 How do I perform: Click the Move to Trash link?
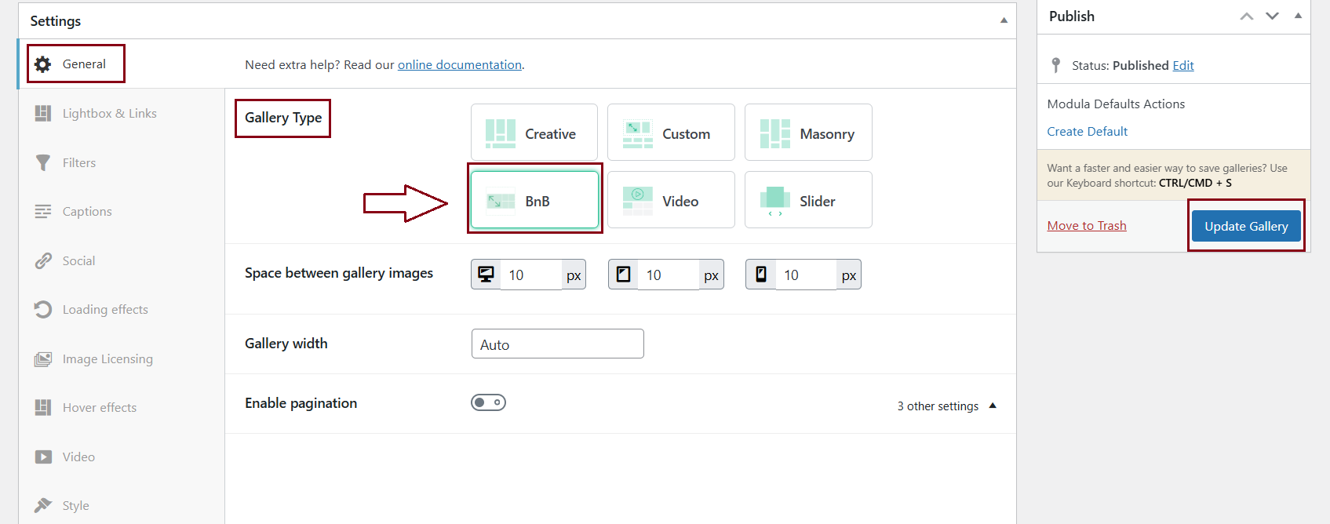point(1086,226)
